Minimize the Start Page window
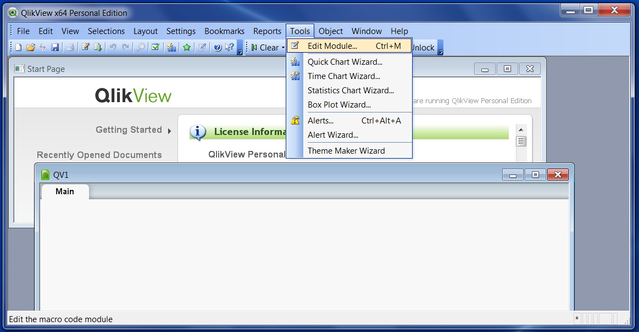The height and width of the screenshot is (332, 639). [x=485, y=69]
